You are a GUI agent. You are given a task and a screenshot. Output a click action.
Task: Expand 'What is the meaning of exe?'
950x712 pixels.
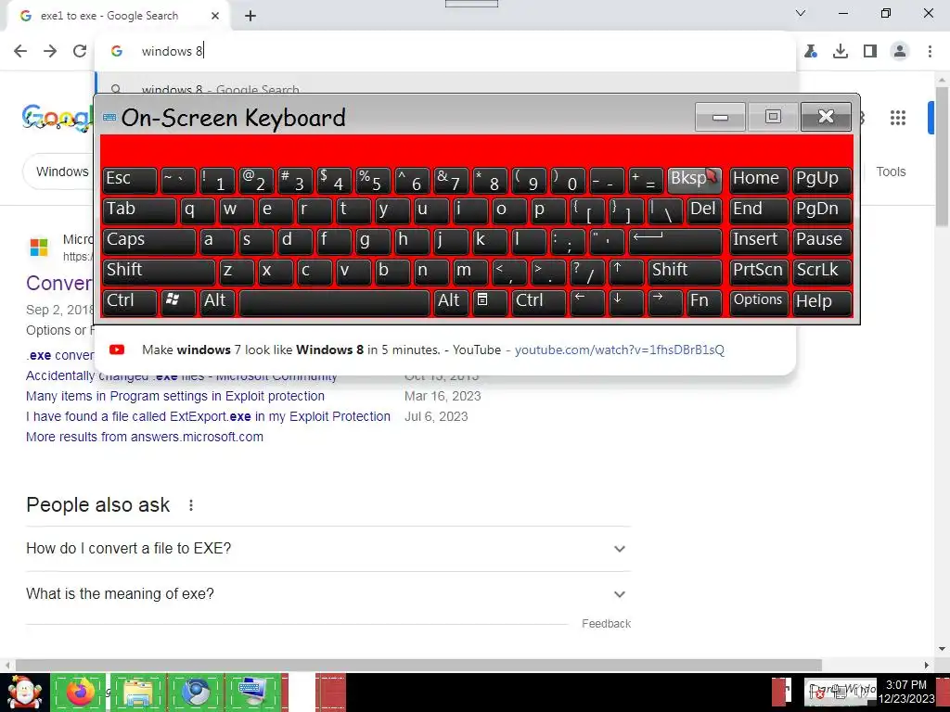(x=328, y=594)
